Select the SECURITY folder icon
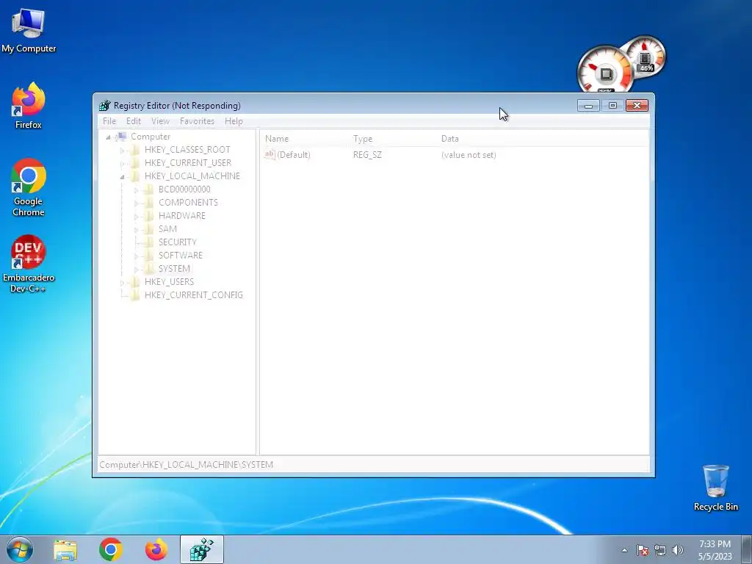The image size is (752, 564). [x=149, y=242]
